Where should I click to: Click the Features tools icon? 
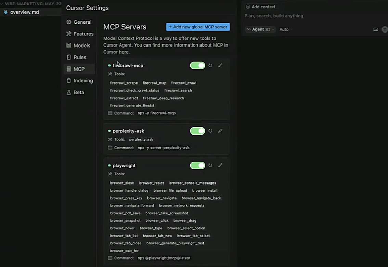69,34
